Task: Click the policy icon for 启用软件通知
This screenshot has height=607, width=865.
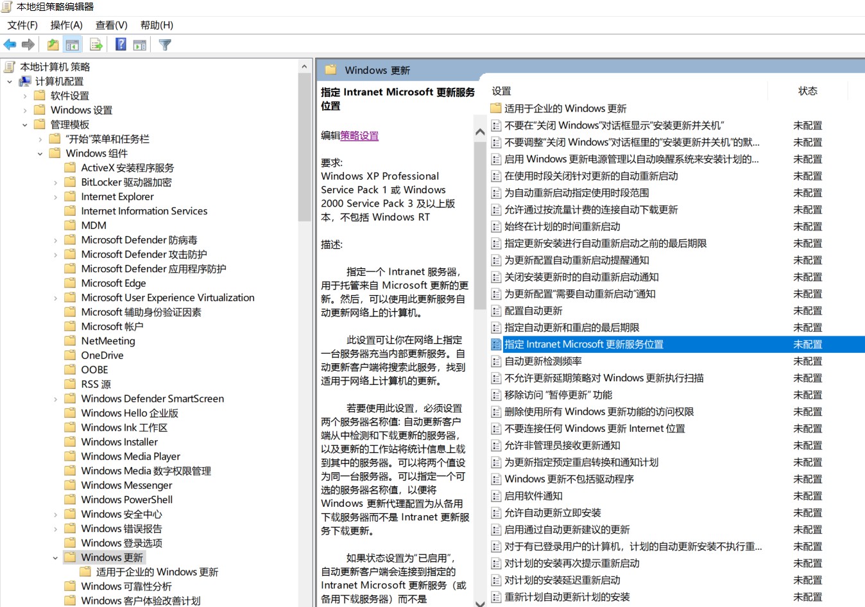Action: [x=496, y=496]
